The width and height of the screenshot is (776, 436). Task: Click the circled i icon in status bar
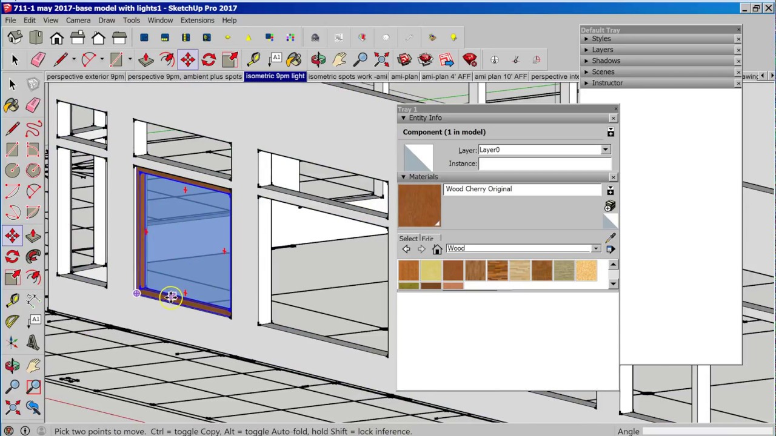click(25, 431)
